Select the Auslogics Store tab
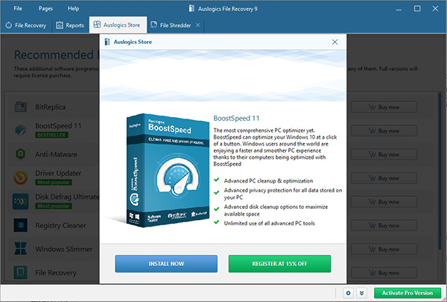Viewport: 447px width, 302px height. click(118, 25)
